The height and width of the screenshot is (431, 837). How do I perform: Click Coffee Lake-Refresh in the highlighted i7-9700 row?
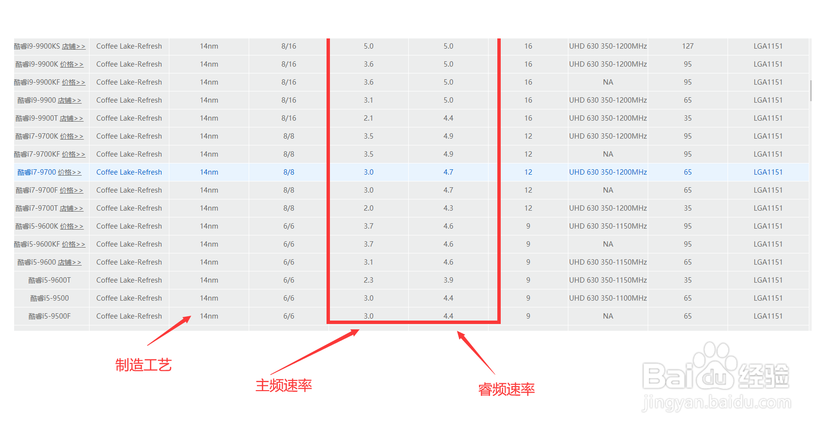pyautogui.click(x=129, y=172)
